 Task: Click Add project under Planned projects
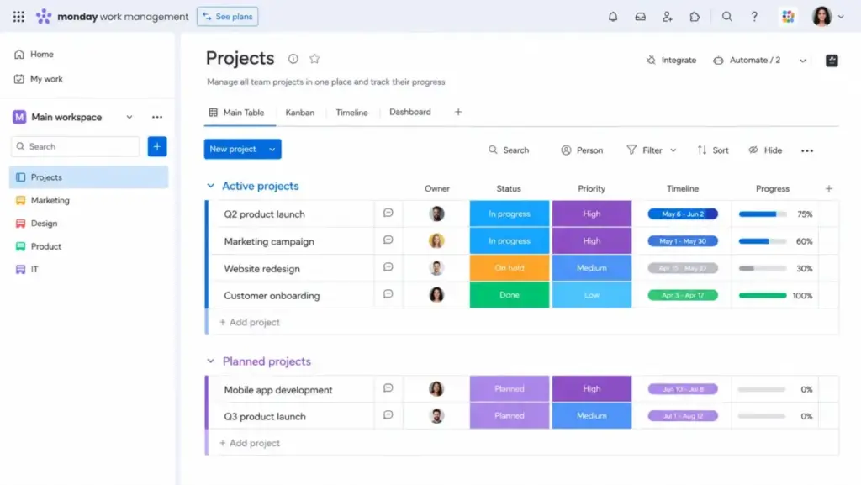[x=250, y=443]
